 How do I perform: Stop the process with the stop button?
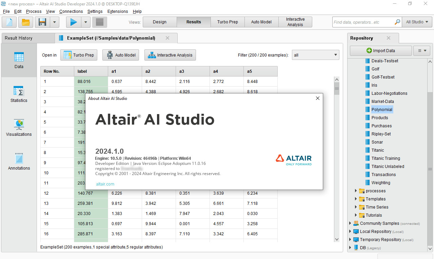[x=100, y=22]
